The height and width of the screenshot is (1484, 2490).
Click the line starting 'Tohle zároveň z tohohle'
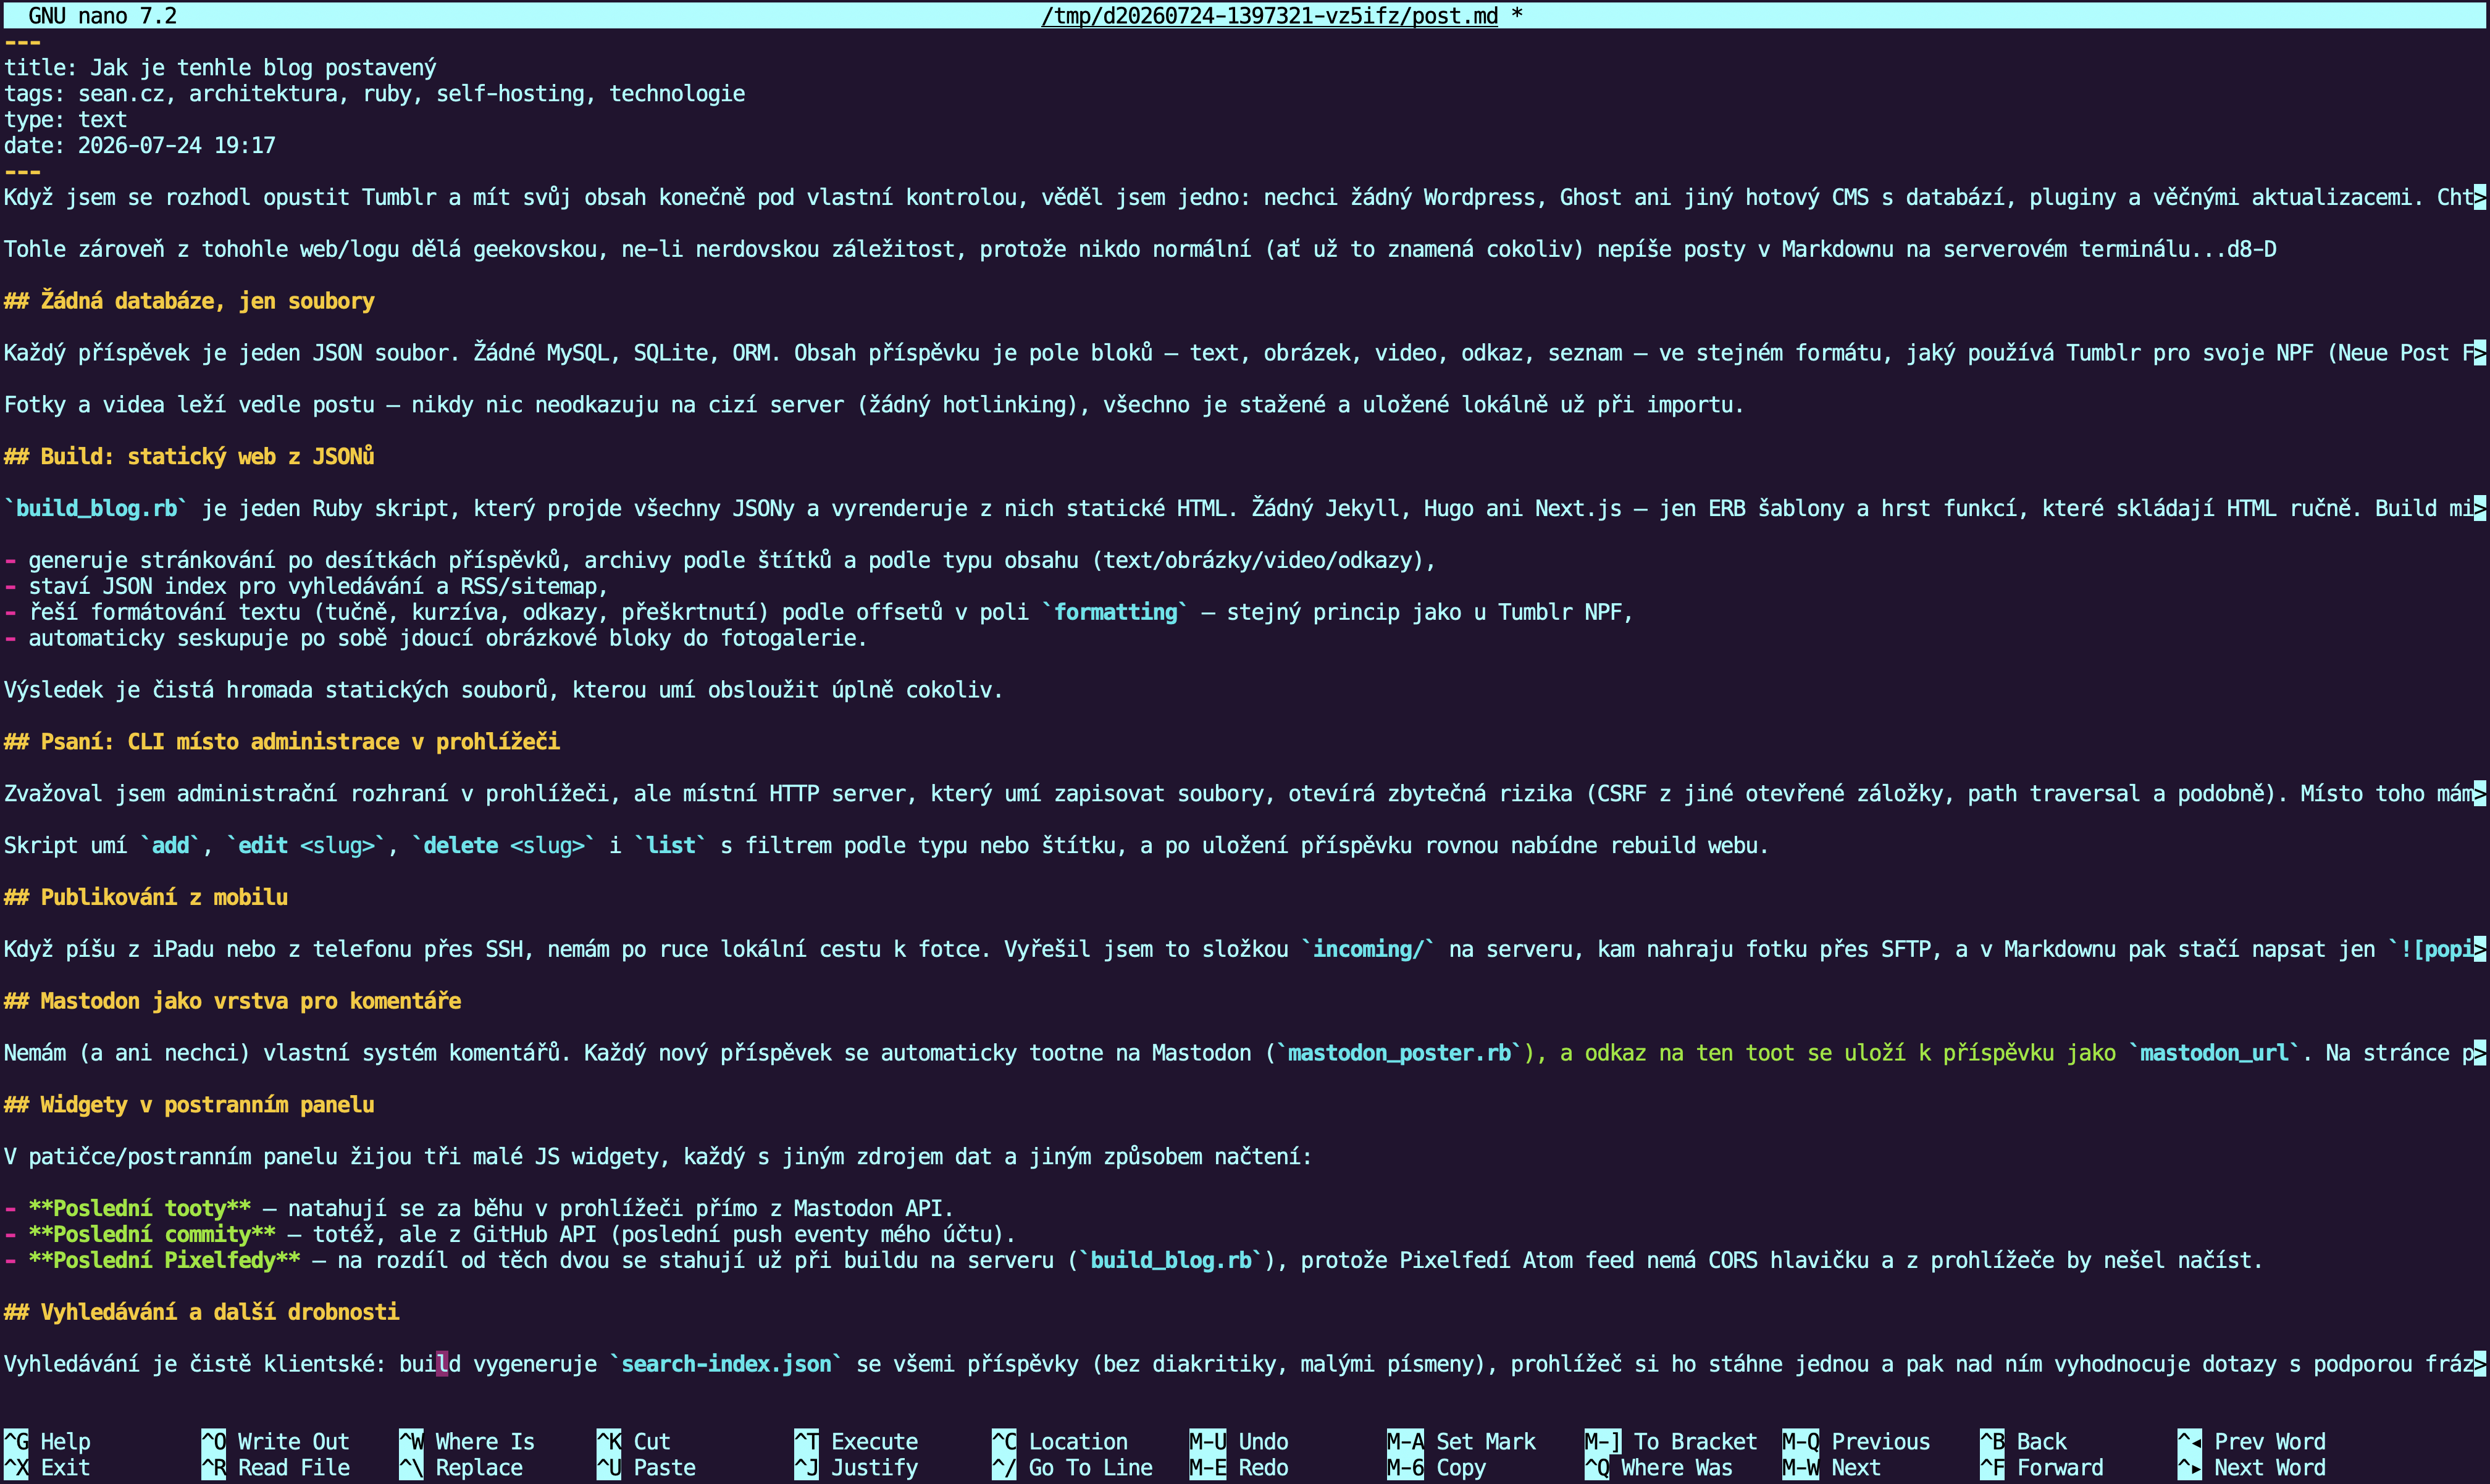[1141, 249]
